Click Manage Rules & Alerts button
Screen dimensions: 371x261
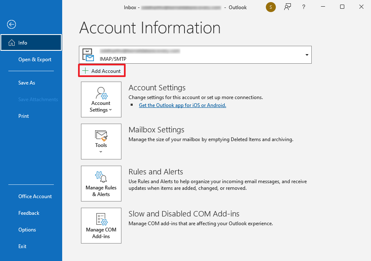101,183
